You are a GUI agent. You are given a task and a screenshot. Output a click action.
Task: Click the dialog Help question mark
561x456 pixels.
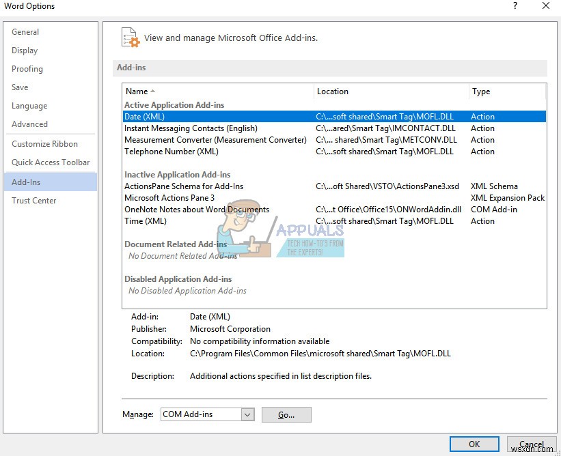pyautogui.click(x=515, y=6)
